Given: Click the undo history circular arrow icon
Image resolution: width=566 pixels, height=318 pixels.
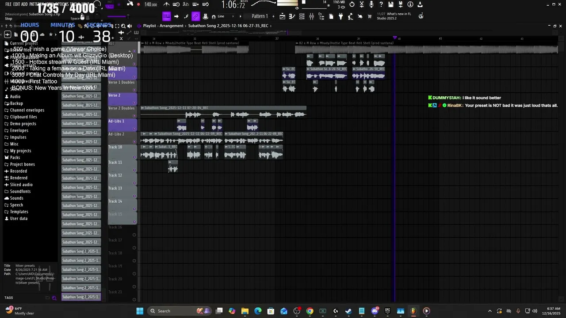Looking at the screenshot, I should point(352,4).
